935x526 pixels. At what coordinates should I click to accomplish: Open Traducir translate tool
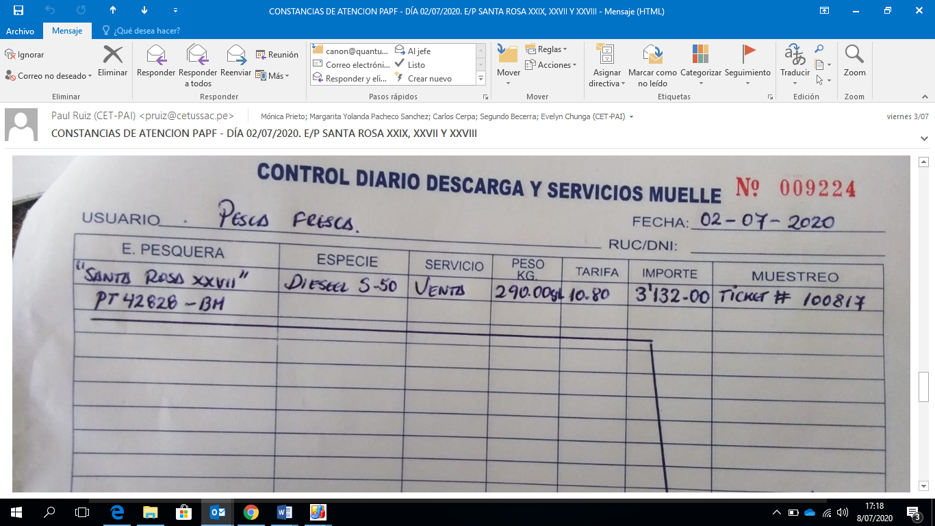coord(795,55)
